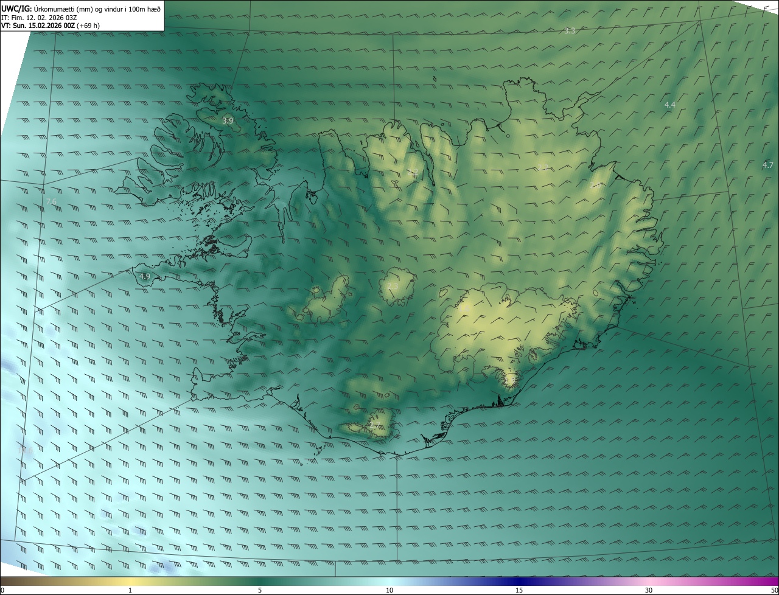Select the valid time line 'VT: Sun. 15.02.2026 00Z (+69 h)'
779x595 pixels.
click(51, 26)
